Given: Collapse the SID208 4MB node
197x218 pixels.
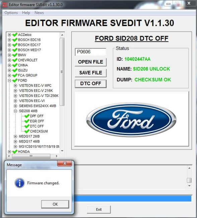Looking at the screenshot, I should (x=15, y=111).
